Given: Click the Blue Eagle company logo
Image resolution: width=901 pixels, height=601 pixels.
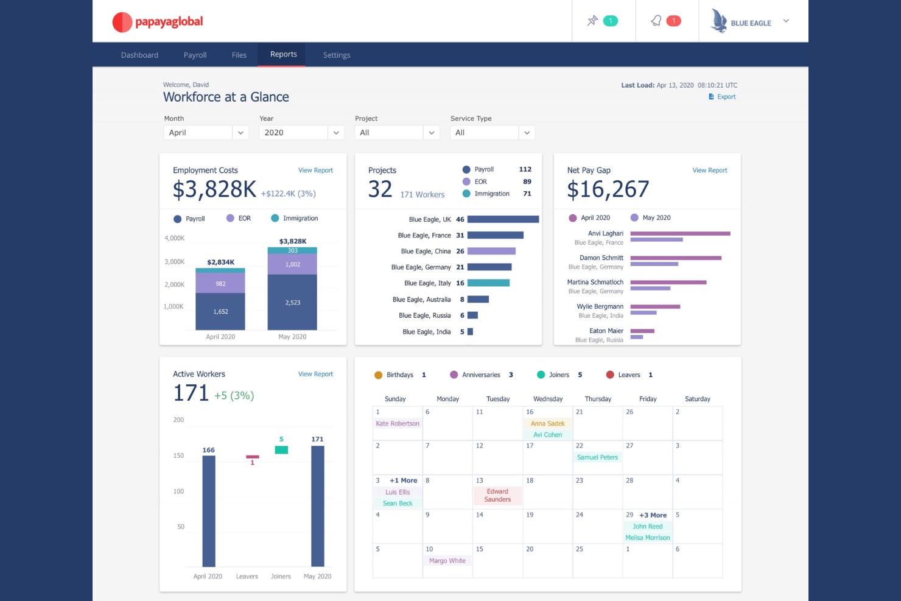Looking at the screenshot, I should 720,21.
